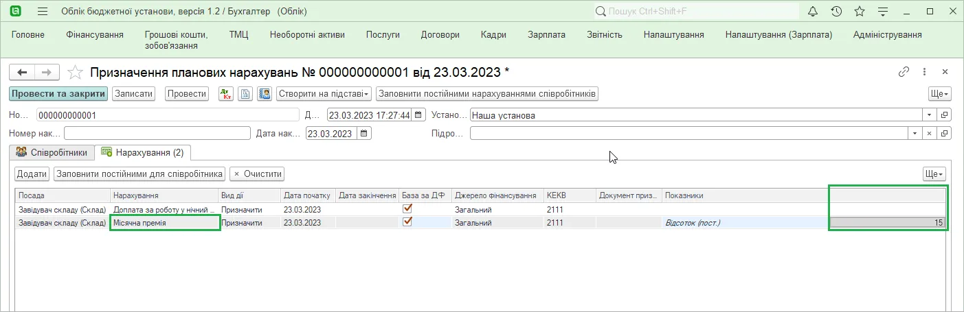Open the Налаштування section
Image resolution: width=964 pixels, height=312 pixels.
[673, 35]
